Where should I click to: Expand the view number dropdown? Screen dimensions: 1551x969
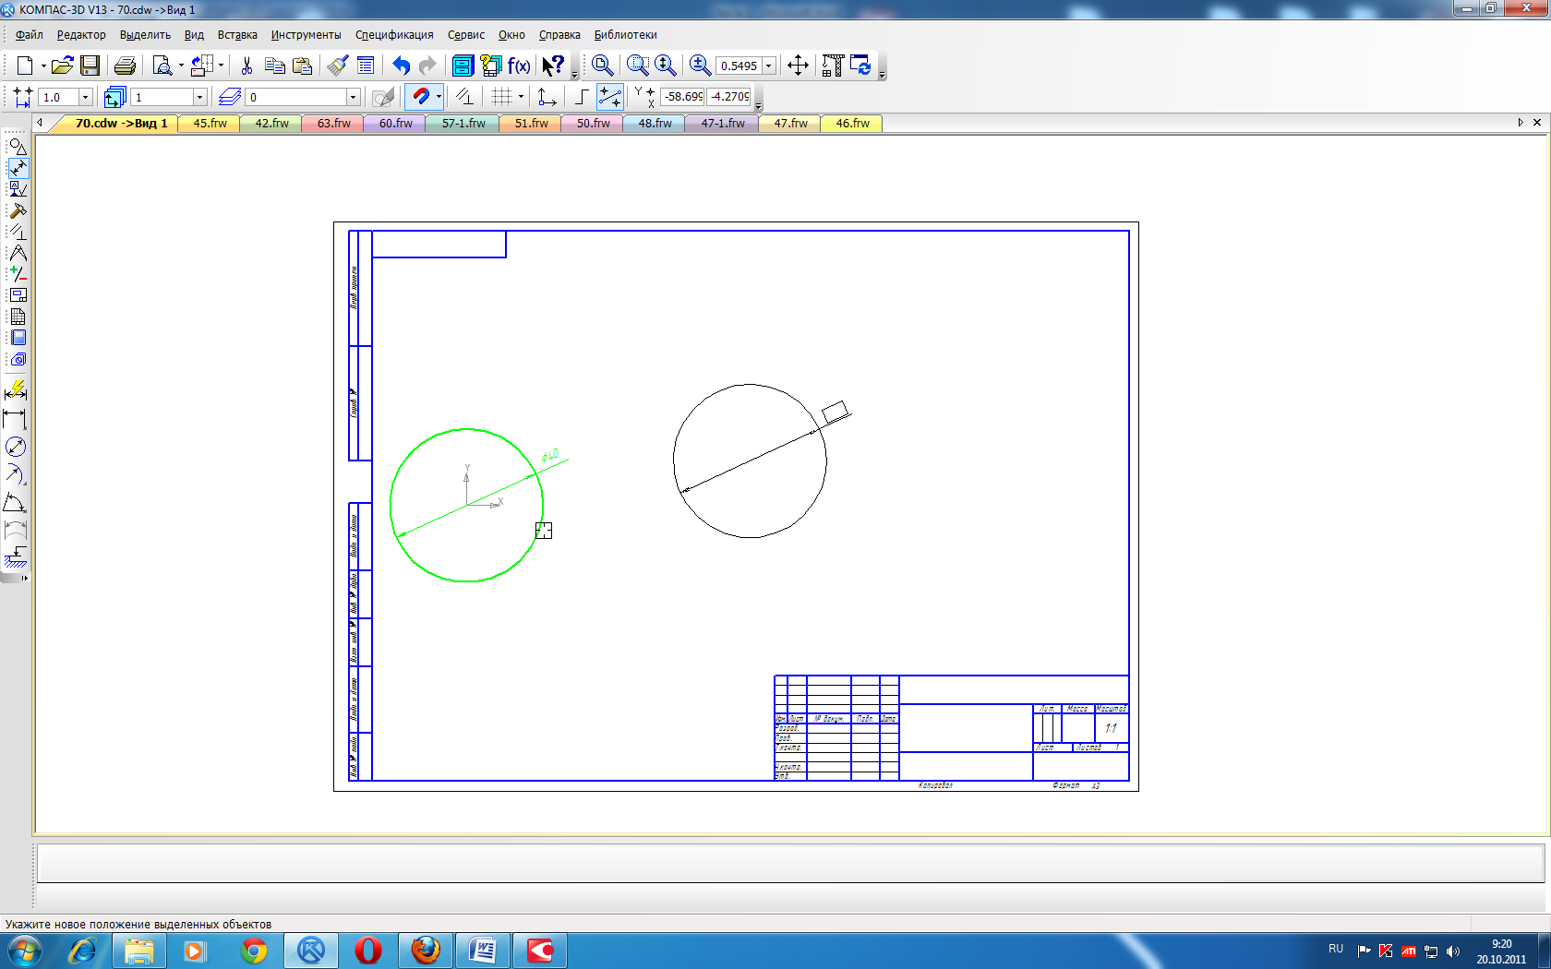[199, 97]
